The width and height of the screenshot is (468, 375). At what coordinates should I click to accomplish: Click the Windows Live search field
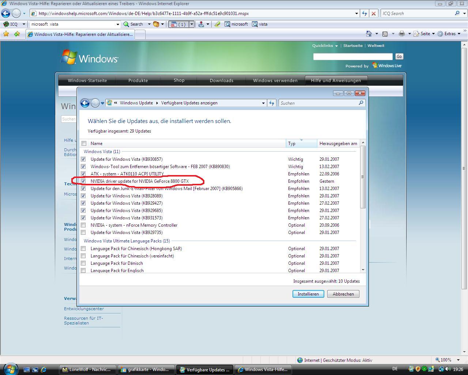click(x=353, y=56)
